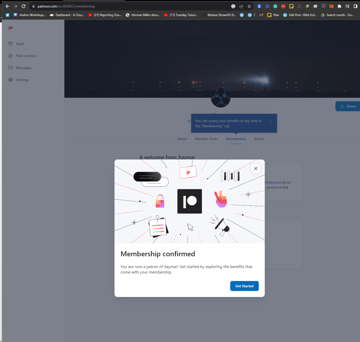Click the padlock site info icon

click(33, 6)
